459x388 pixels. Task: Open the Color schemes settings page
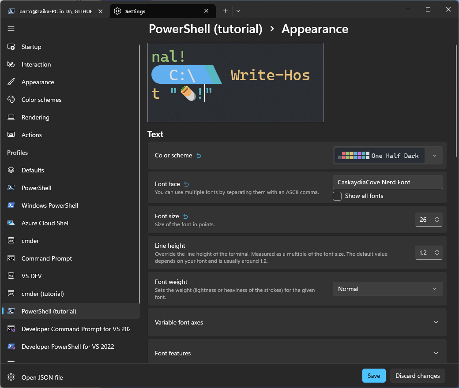click(41, 100)
